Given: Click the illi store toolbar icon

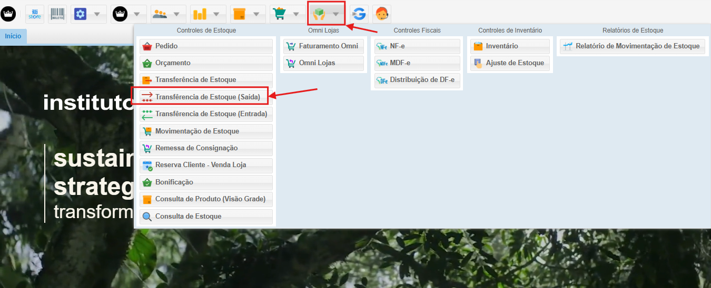Looking at the screenshot, I should (x=36, y=14).
